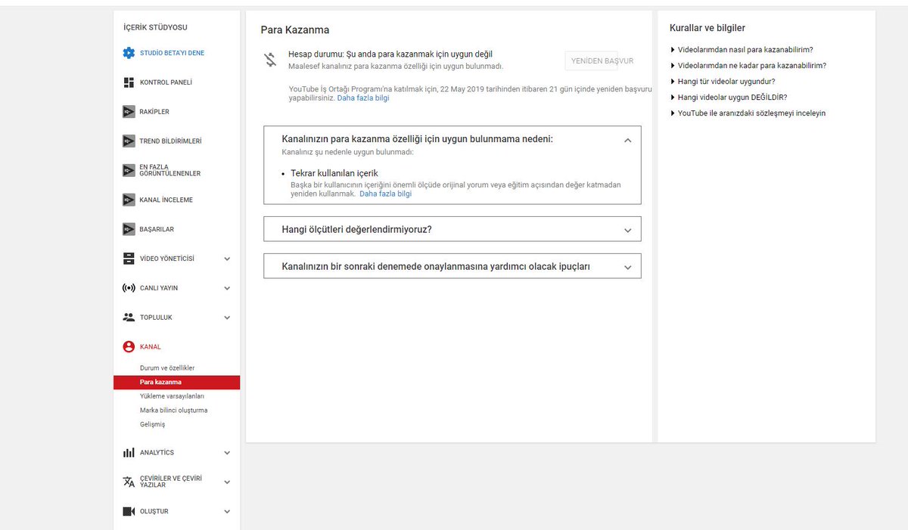Open the Kontrol Paneli menu item
The image size is (908, 530).
click(166, 82)
